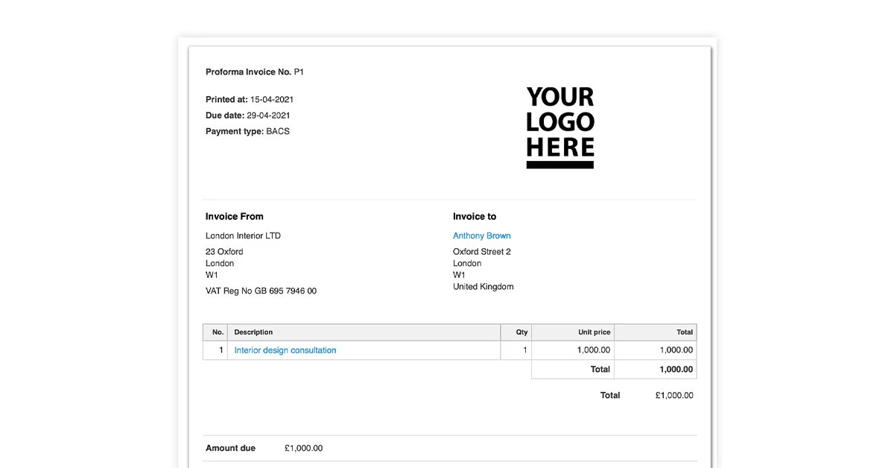The image size is (894, 468).
Task: Click the London Interior LTD company name
Action: 244,235
